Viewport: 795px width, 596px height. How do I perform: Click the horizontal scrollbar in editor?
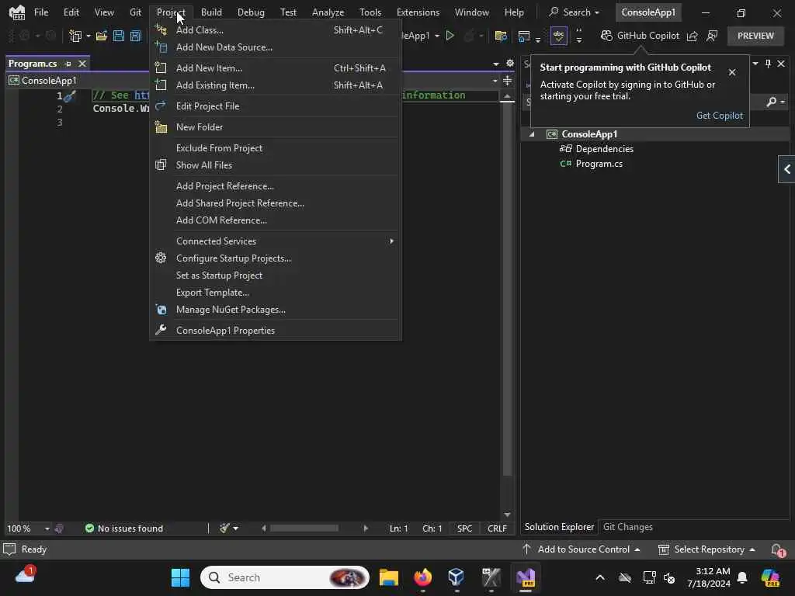[304, 528]
